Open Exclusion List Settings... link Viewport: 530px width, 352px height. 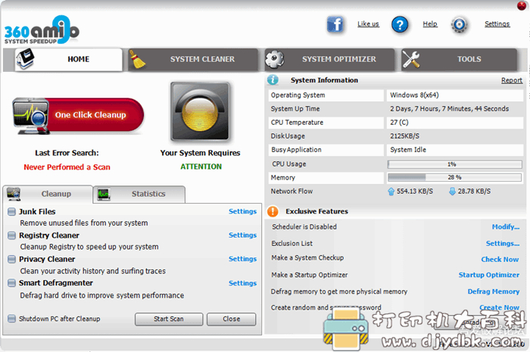[x=503, y=244]
